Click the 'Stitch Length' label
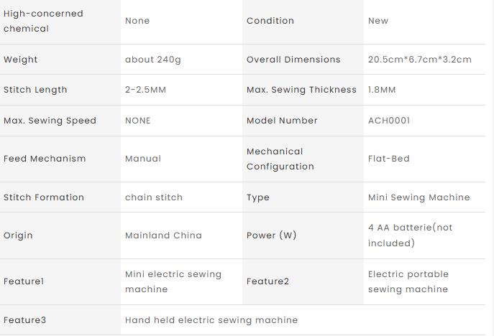 tap(35, 90)
